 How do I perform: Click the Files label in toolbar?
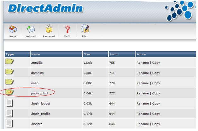pyautogui.click(x=85, y=36)
